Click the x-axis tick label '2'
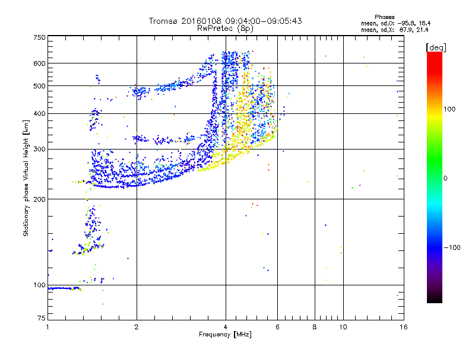Viewport: 475px width, 356px height. point(137,327)
